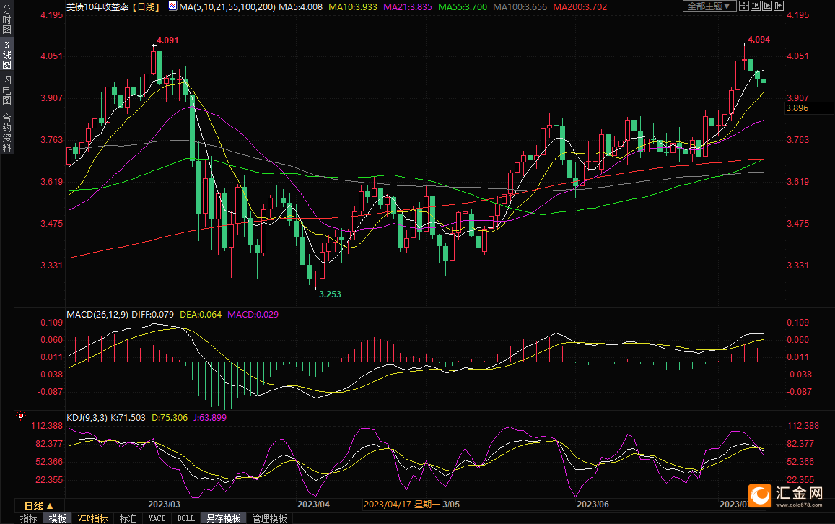Select the K线图 side tab
This screenshot has width=835, height=524.
click(7, 55)
